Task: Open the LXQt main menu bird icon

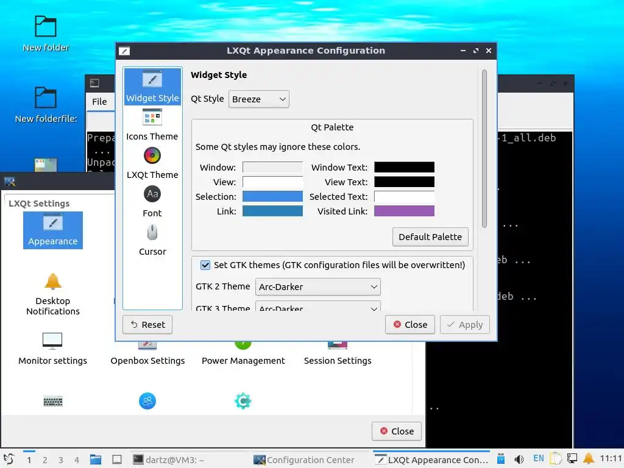Action: tap(9, 459)
